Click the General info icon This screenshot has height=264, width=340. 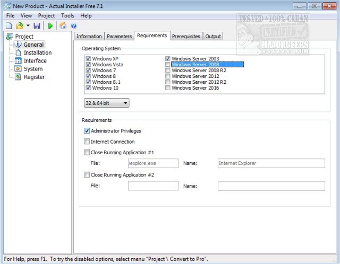[x=18, y=45]
